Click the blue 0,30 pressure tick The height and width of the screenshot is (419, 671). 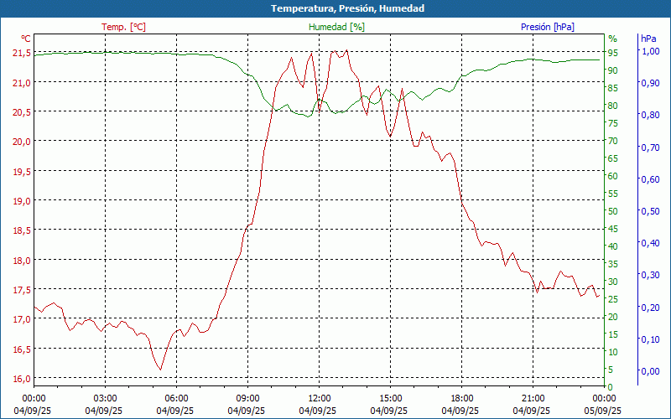650,275
